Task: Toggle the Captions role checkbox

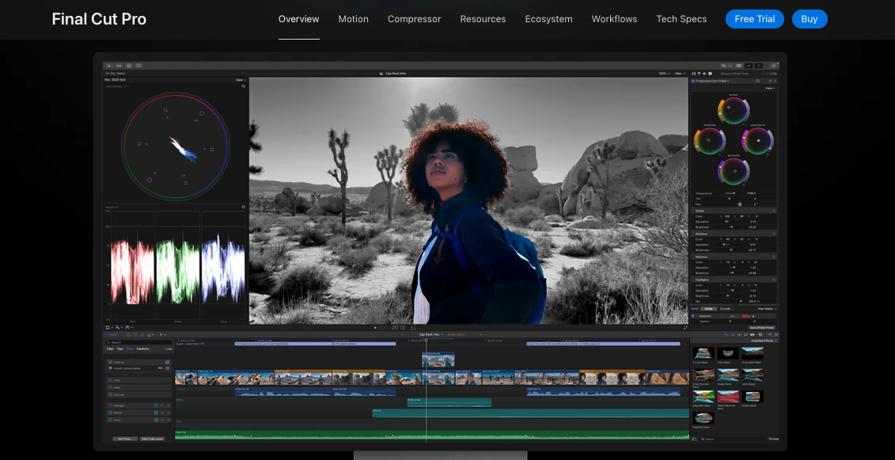Action: [x=110, y=363]
